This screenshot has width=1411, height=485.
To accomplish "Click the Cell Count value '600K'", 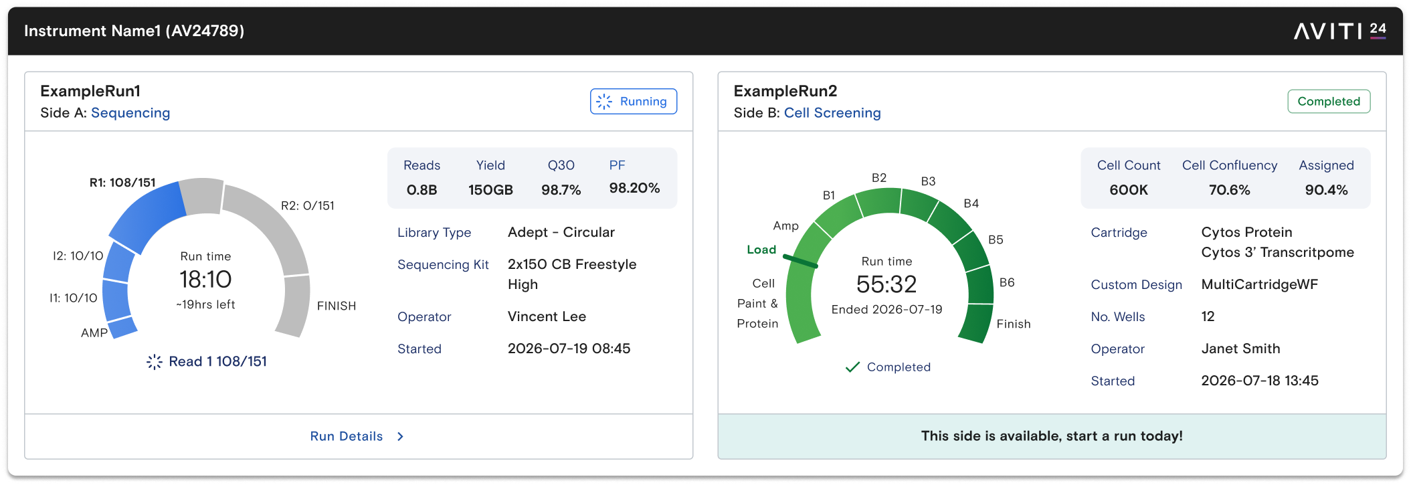I will (1129, 190).
